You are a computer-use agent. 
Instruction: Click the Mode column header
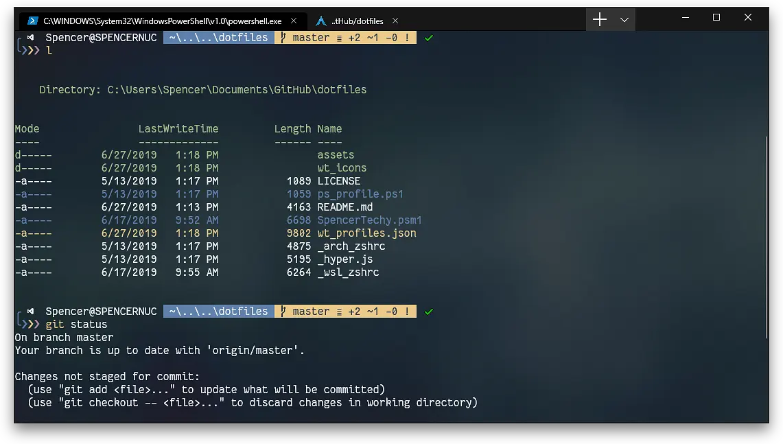tap(27, 129)
